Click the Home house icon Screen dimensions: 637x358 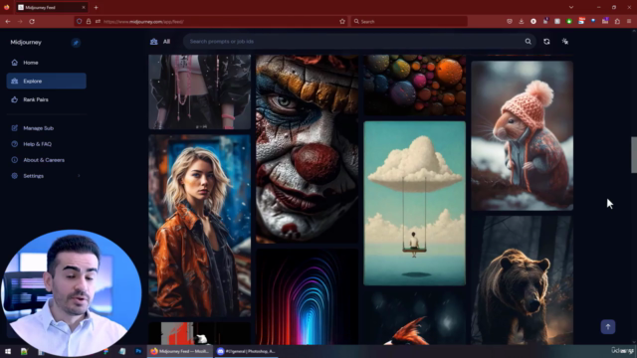point(15,63)
